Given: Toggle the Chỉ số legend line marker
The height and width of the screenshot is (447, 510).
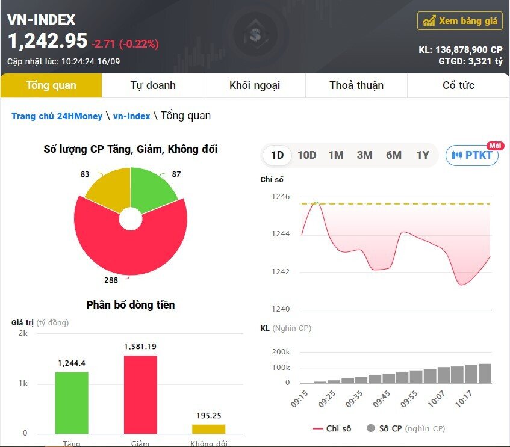Looking at the screenshot, I should [x=317, y=429].
